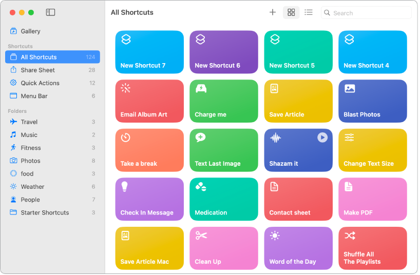Open the Travel folder

tap(29, 122)
